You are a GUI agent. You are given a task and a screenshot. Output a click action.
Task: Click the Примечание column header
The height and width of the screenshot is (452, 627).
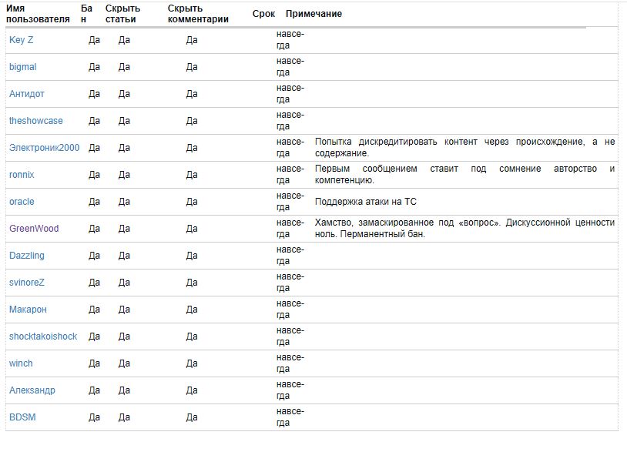point(313,14)
